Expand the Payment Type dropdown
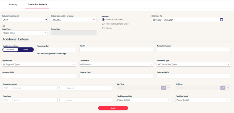 [39, 64]
